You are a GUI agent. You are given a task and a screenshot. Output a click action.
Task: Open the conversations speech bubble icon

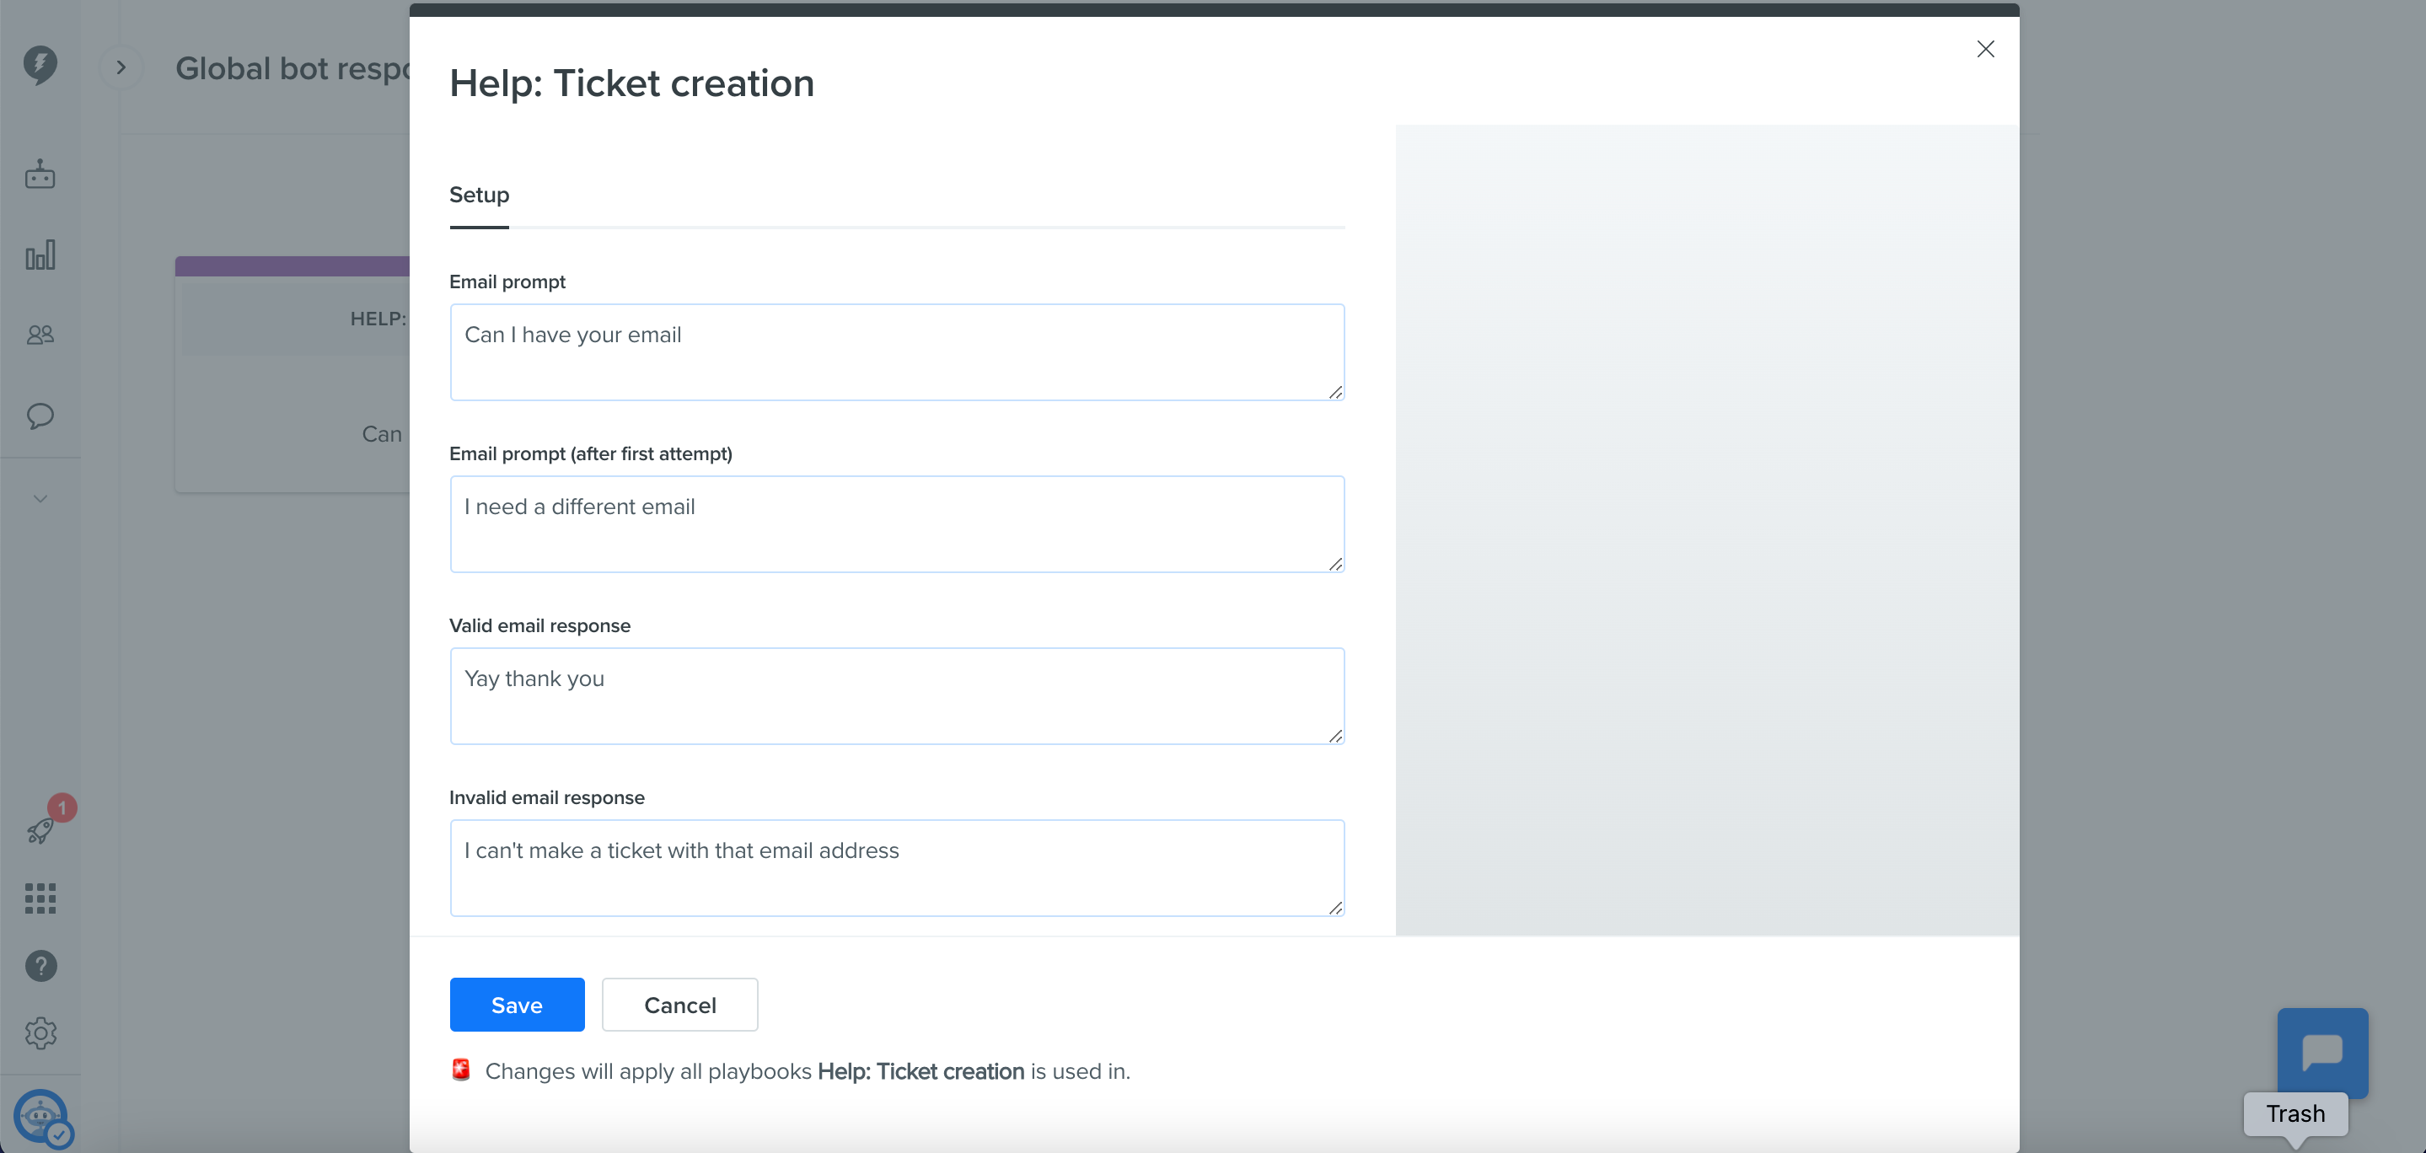pyautogui.click(x=40, y=416)
